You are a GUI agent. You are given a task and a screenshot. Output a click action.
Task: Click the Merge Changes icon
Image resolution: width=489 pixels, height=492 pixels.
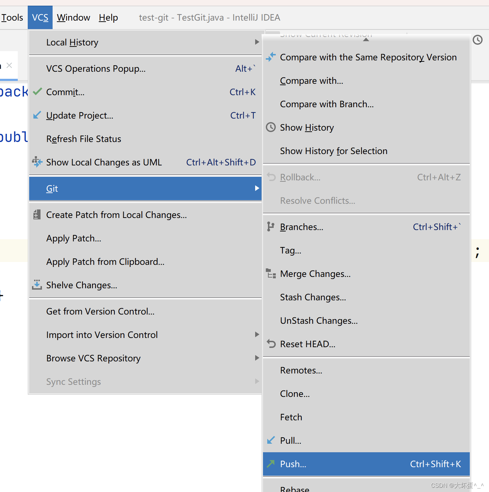(271, 273)
